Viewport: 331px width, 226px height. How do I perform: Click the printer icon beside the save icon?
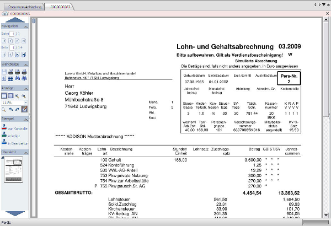point(10,72)
